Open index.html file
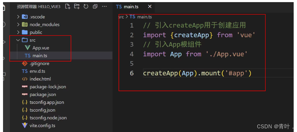The height and width of the screenshot is (132, 297). (40, 79)
